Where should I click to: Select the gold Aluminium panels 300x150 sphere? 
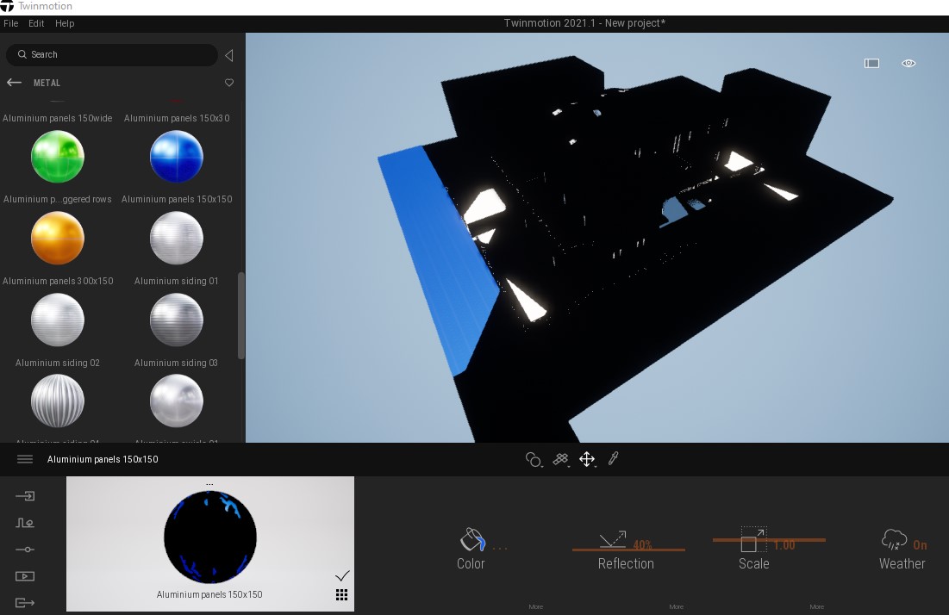(x=58, y=239)
